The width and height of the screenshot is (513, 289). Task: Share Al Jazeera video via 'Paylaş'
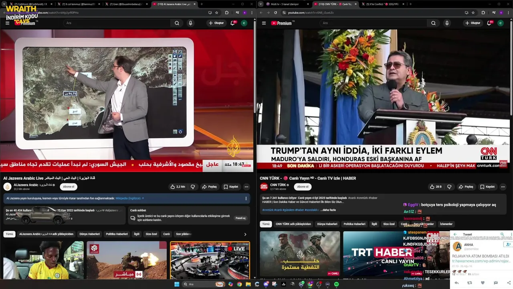coord(210,187)
